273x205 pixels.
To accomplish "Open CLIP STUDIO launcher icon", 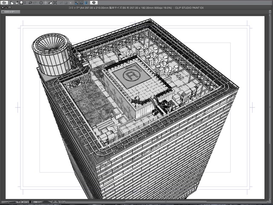I will coord(4,3).
